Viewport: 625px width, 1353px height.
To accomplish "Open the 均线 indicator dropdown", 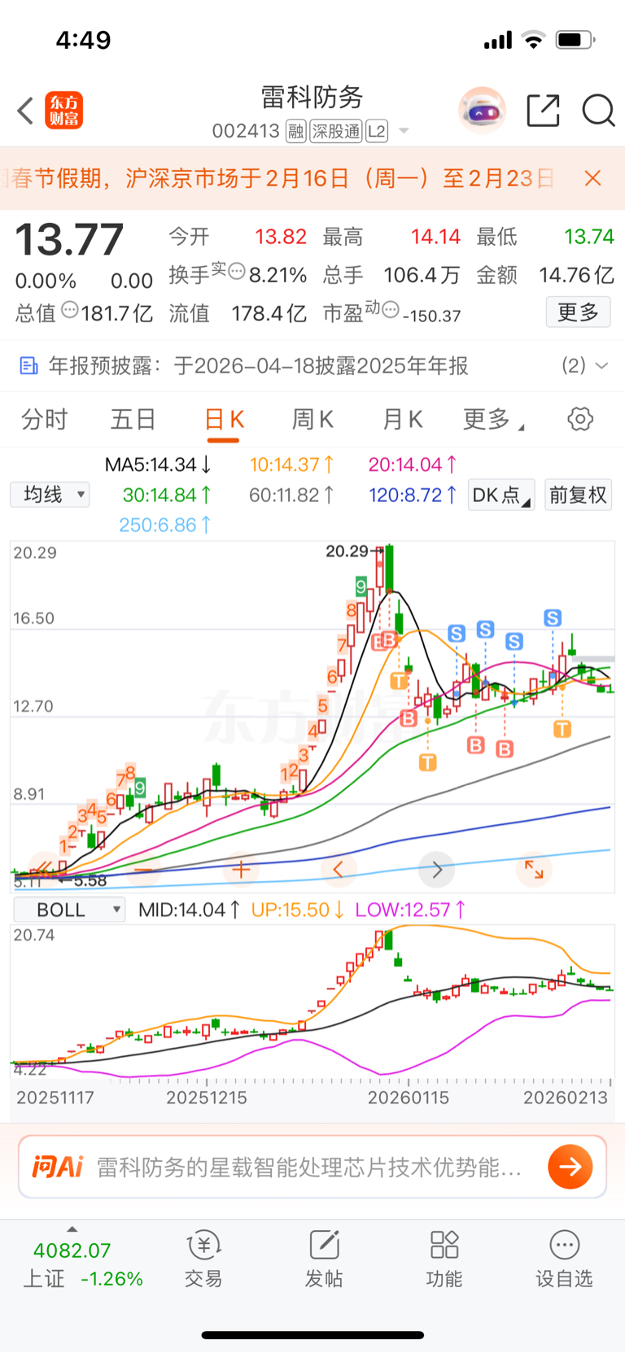I will (50, 495).
